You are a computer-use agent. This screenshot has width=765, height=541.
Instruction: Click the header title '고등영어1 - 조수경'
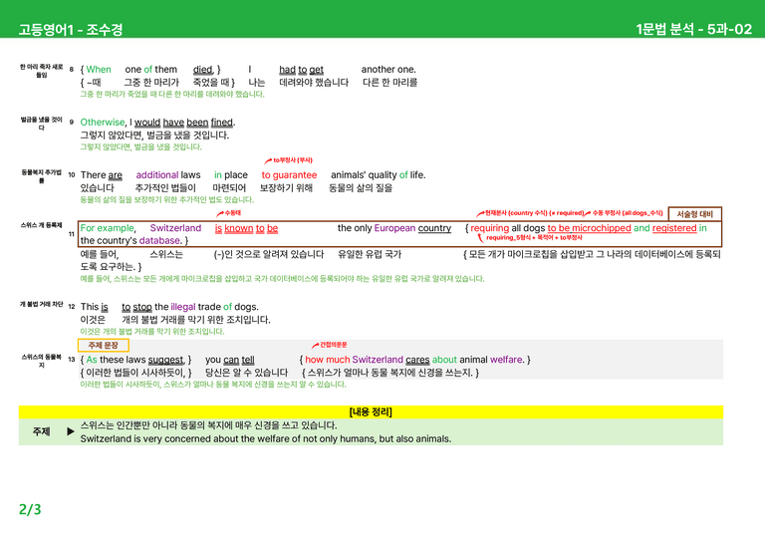(x=71, y=29)
